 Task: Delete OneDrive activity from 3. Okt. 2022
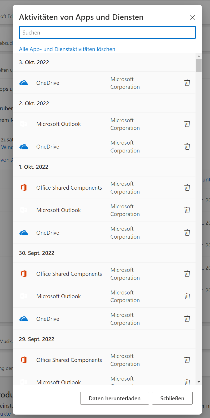[187, 83]
